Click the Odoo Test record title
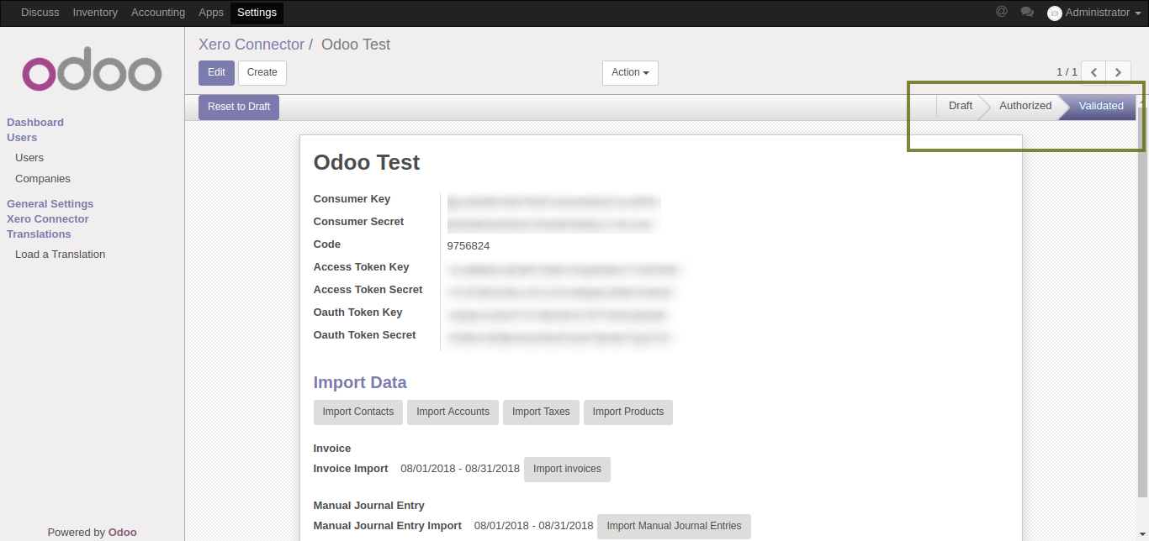1149x541 pixels. tap(367, 162)
